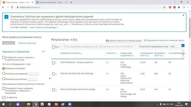191x107 pixels.
Task: Sort by Название источника column
Action: point(71,53)
